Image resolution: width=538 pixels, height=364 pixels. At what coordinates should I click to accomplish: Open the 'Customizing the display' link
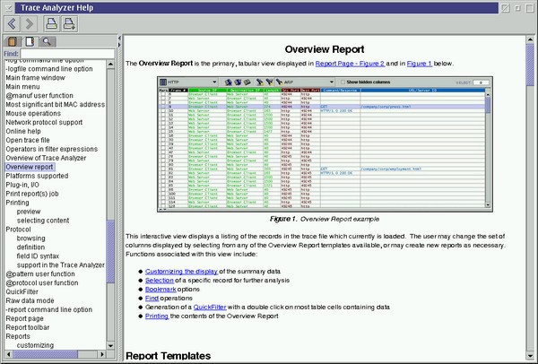[181, 272]
